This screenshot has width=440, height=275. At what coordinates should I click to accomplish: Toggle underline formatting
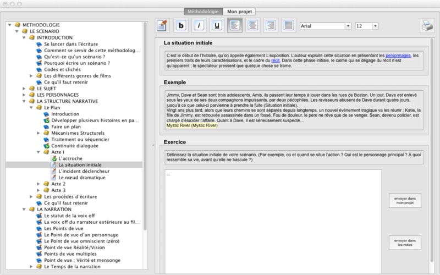pos(217,25)
